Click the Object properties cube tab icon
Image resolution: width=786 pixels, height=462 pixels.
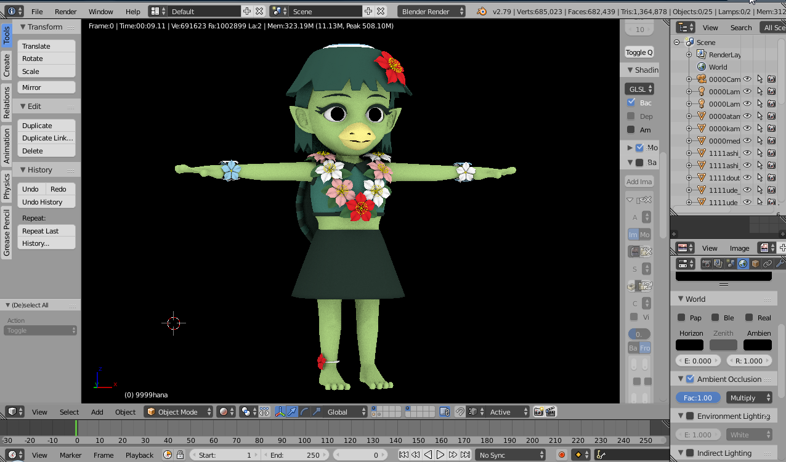coord(755,264)
